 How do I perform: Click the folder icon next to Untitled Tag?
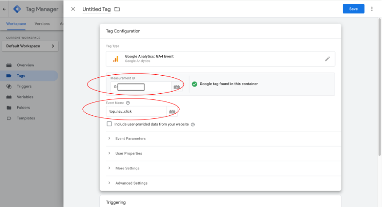tap(117, 9)
